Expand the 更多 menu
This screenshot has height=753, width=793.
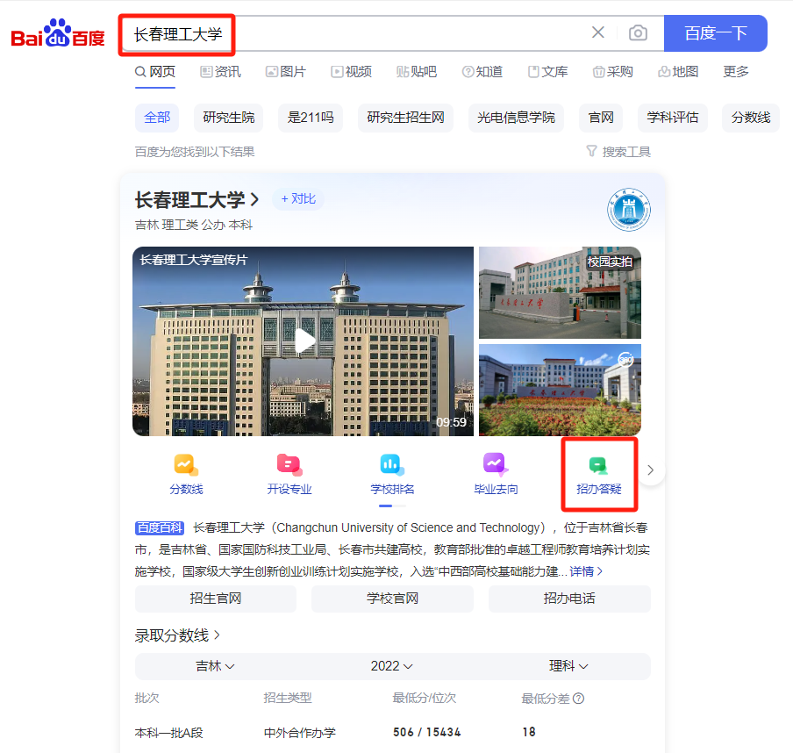click(x=736, y=72)
